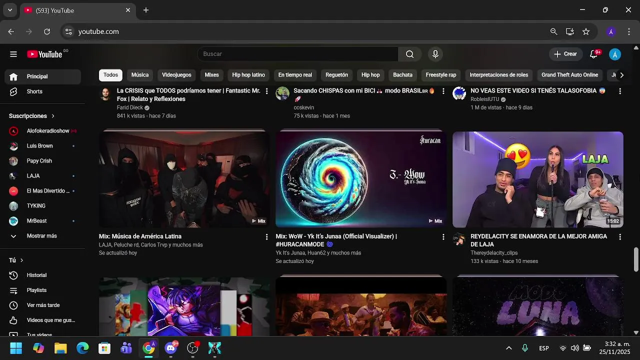Show hidden system tray icons
This screenshot has width=640, height=360.
point(509,348)
